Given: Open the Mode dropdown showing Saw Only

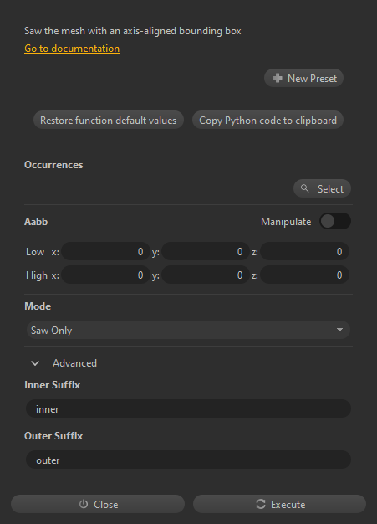Looking at the screenshot, I should pos(188,330).
